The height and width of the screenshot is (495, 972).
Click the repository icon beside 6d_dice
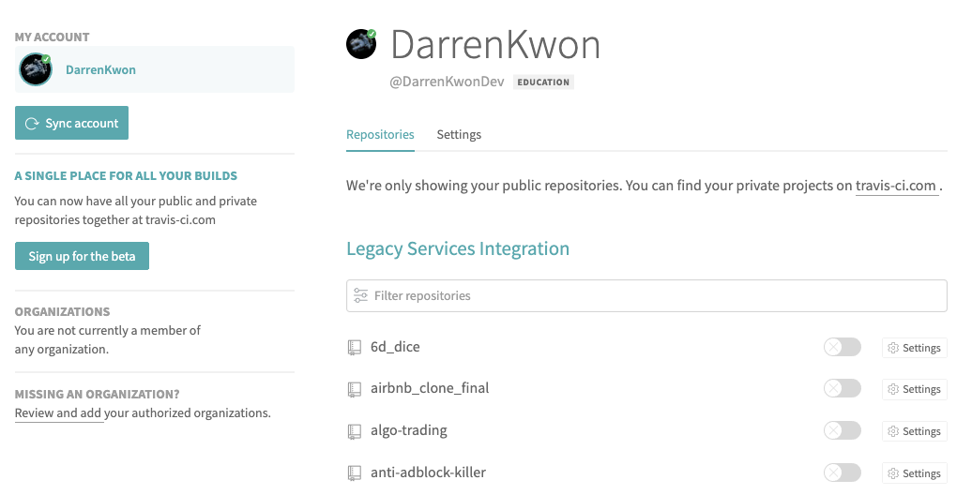354,348
